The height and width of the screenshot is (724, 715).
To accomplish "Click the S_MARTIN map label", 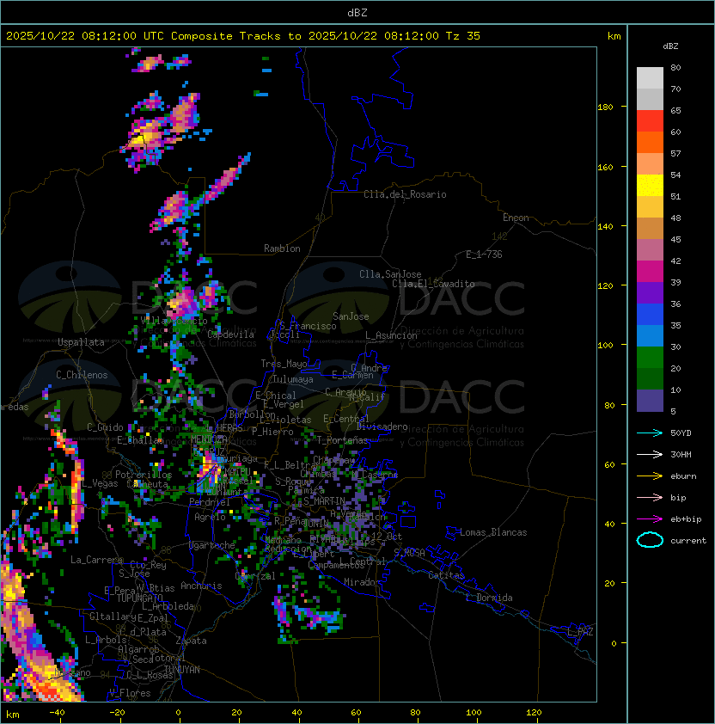I will tap(325, 501).
